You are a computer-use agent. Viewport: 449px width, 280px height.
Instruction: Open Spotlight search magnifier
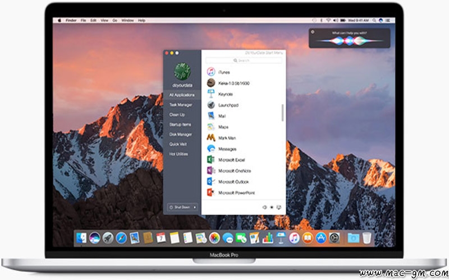[374, 20]
